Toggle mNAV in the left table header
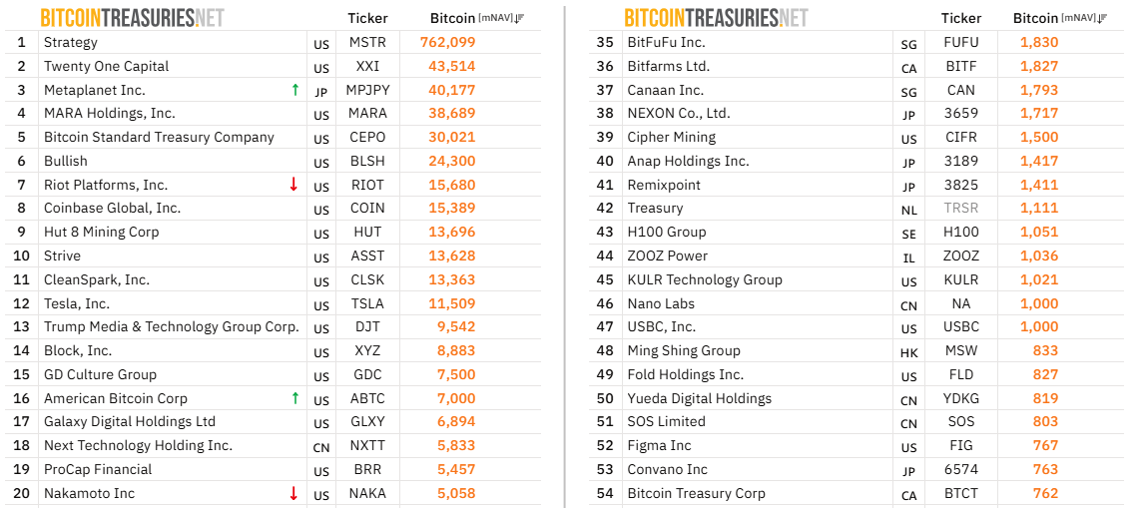 (x=496, y=18)
